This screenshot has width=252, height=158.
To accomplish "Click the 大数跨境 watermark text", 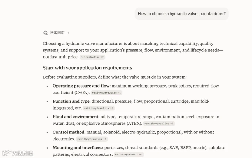I will [23, 153].
